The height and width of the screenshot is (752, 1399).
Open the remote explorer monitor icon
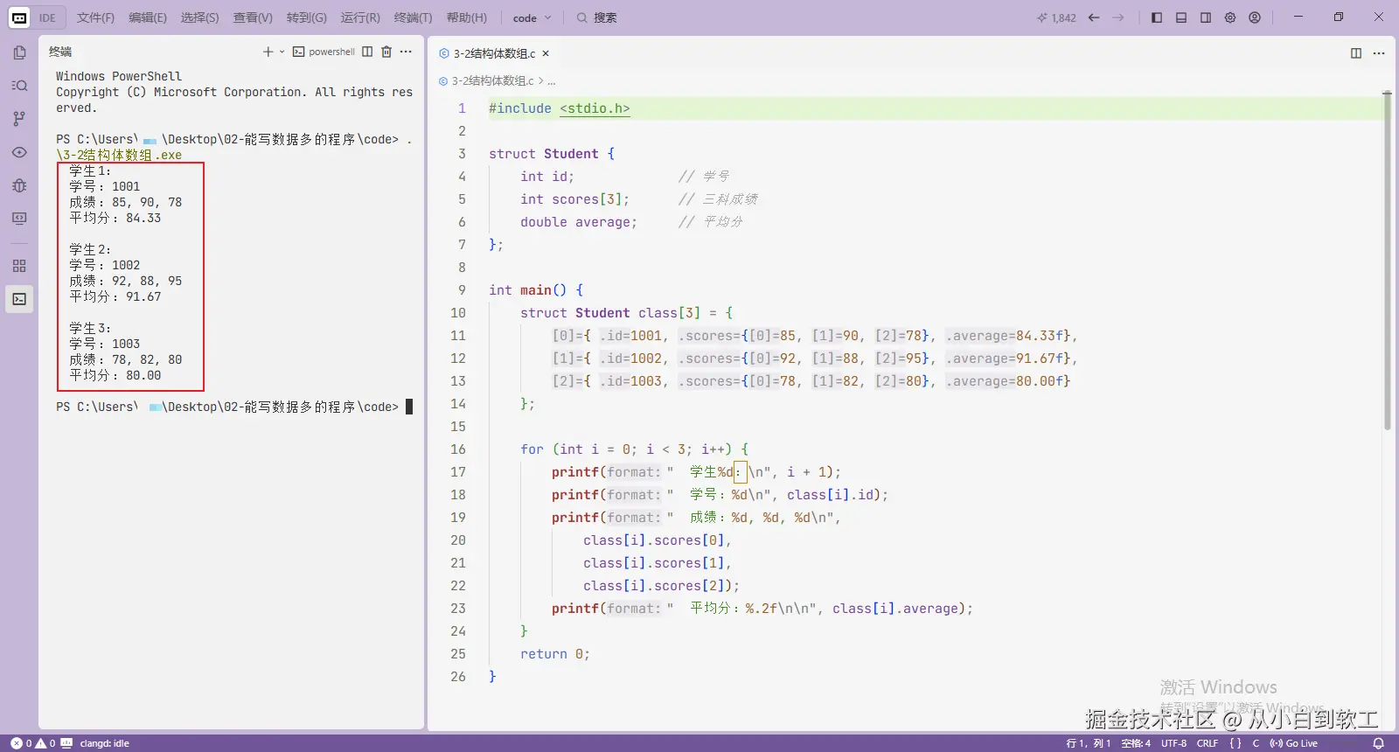pyautogui.click(x=19, y=219)
